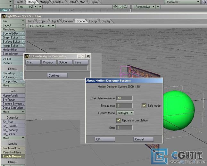Click the Step input field
The height and width of the screenshot is (166, 207).
pos(124,128)
